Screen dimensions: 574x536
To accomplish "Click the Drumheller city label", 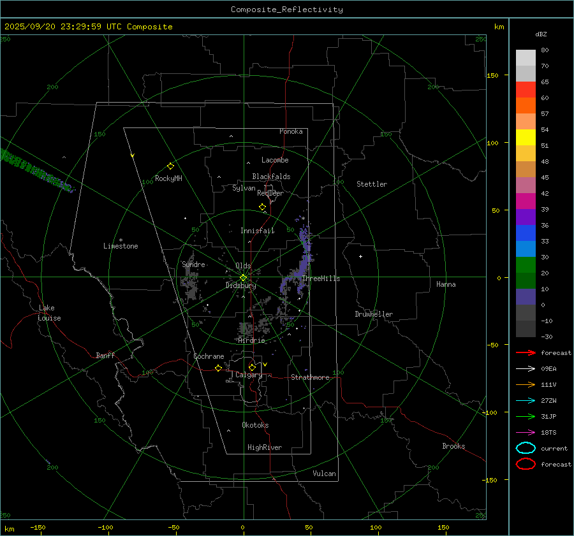I will coord(374,314).
